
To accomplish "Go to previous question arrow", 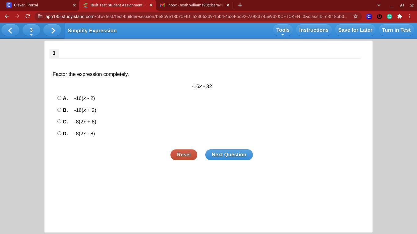I will point(10,30).
